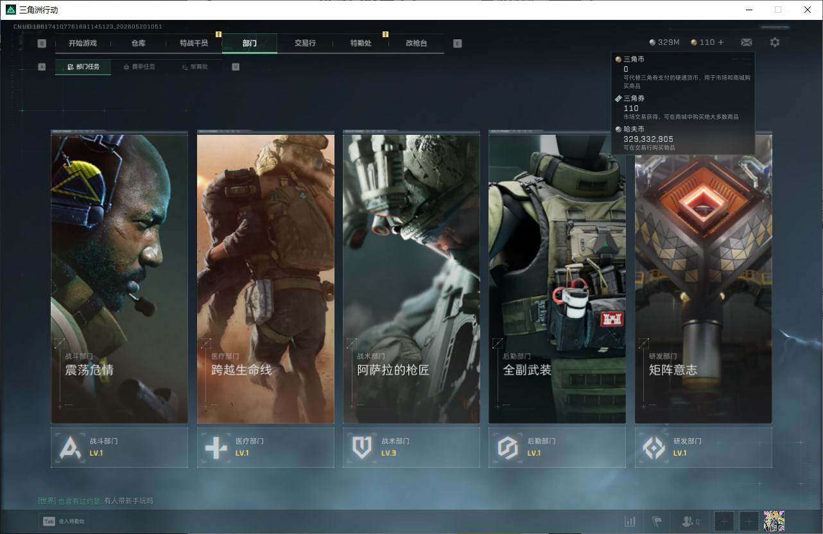Open the player avatar in bottom bar
Image resolution: width=823 pixels, height=534 pixels.
(774, 521)
